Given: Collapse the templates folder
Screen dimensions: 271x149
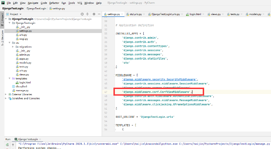Looking at the screenshot, I should click(x=9, y=78).
